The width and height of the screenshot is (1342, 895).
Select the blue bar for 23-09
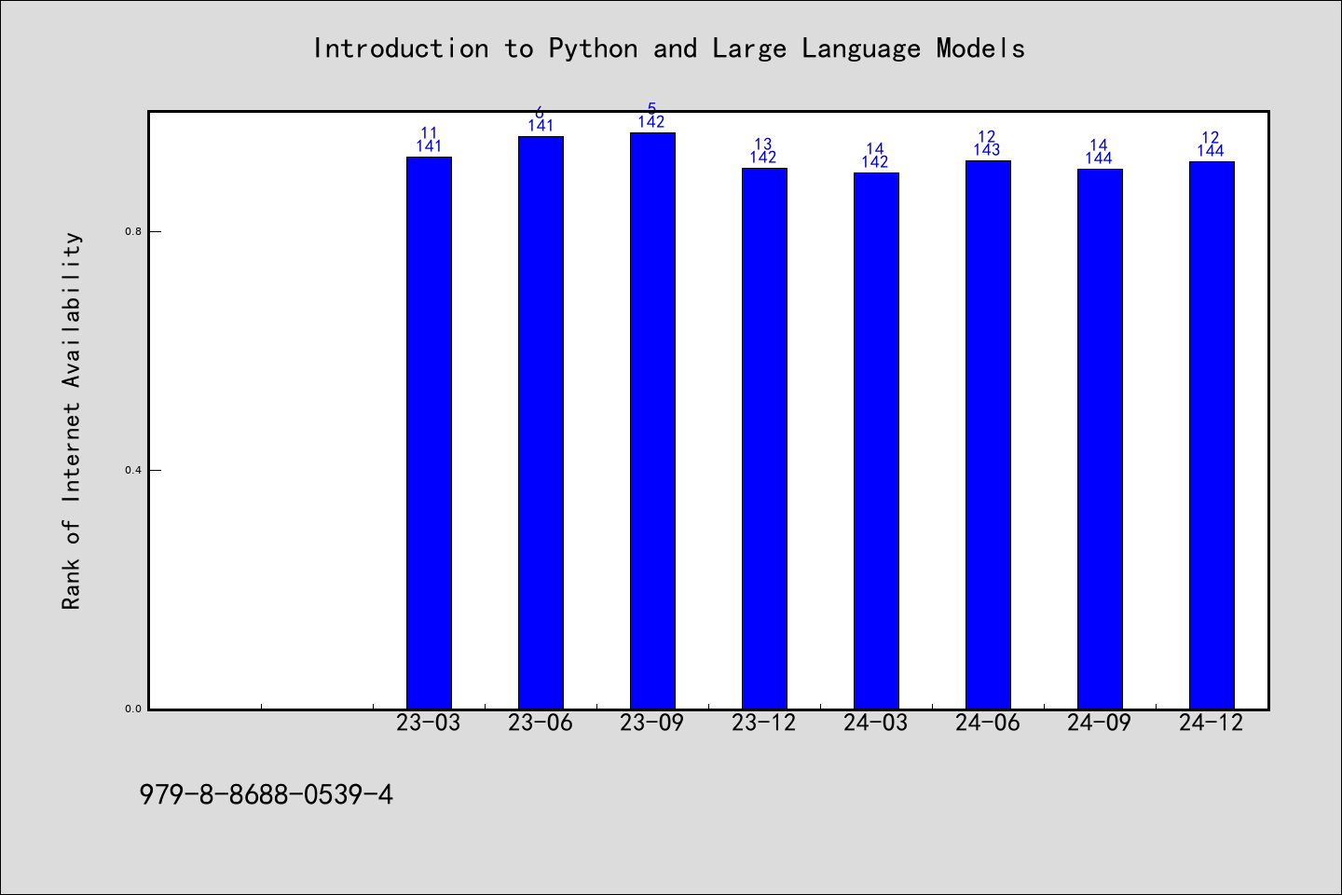(x=652, y=420)
